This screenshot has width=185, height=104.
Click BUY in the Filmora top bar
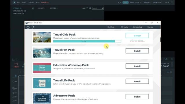pyautogui.click(x=119, y=3)
